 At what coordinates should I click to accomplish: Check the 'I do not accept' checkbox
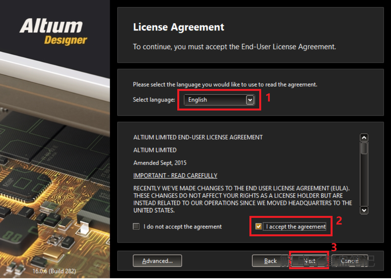[136, 226]
